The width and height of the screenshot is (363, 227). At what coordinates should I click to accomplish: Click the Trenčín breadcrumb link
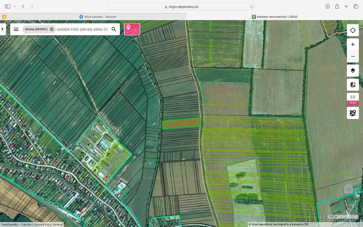pos(27,225)
